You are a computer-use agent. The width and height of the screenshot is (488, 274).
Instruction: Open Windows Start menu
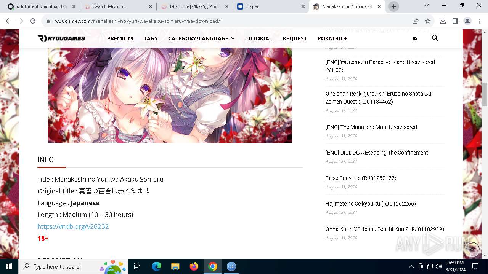click(x=9, y=266)
